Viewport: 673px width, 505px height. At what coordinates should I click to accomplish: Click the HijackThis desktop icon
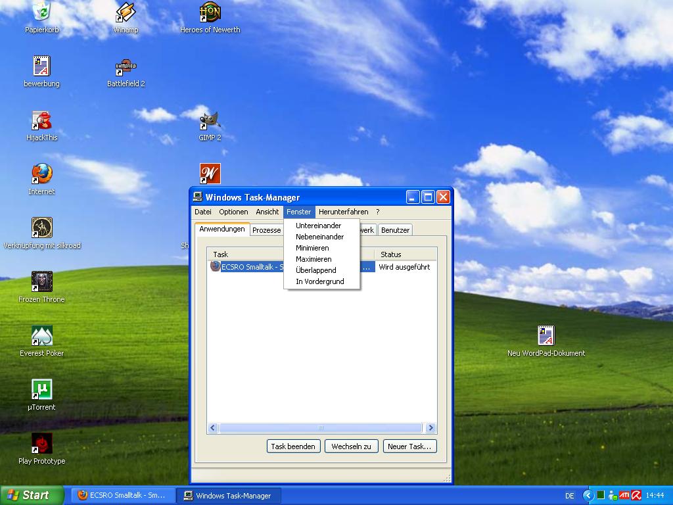(41, 120)
